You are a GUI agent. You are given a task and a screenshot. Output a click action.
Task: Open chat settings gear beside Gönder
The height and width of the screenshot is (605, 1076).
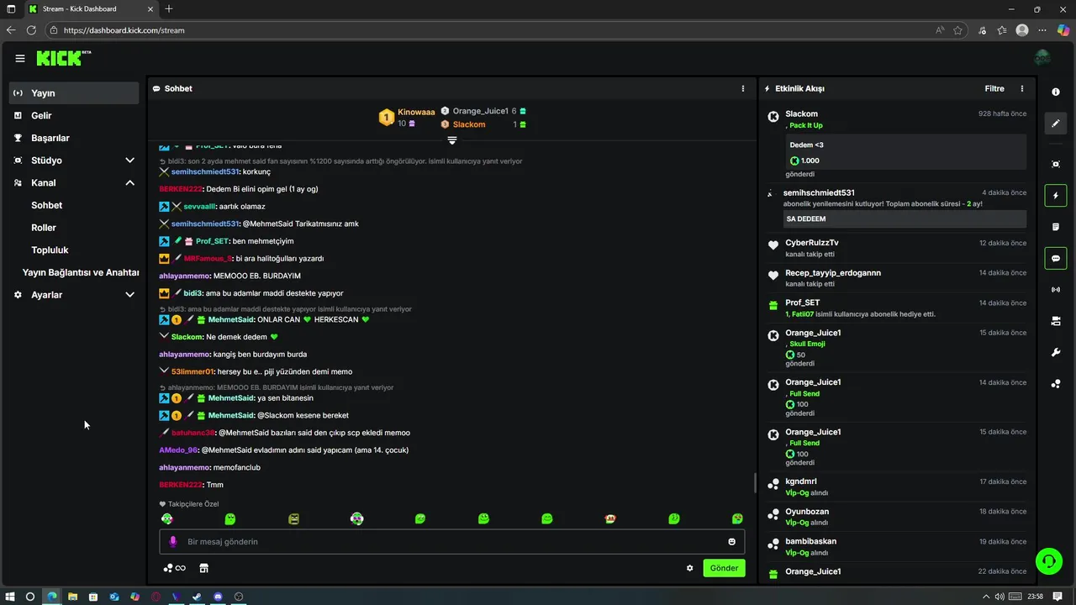(690, 568)
